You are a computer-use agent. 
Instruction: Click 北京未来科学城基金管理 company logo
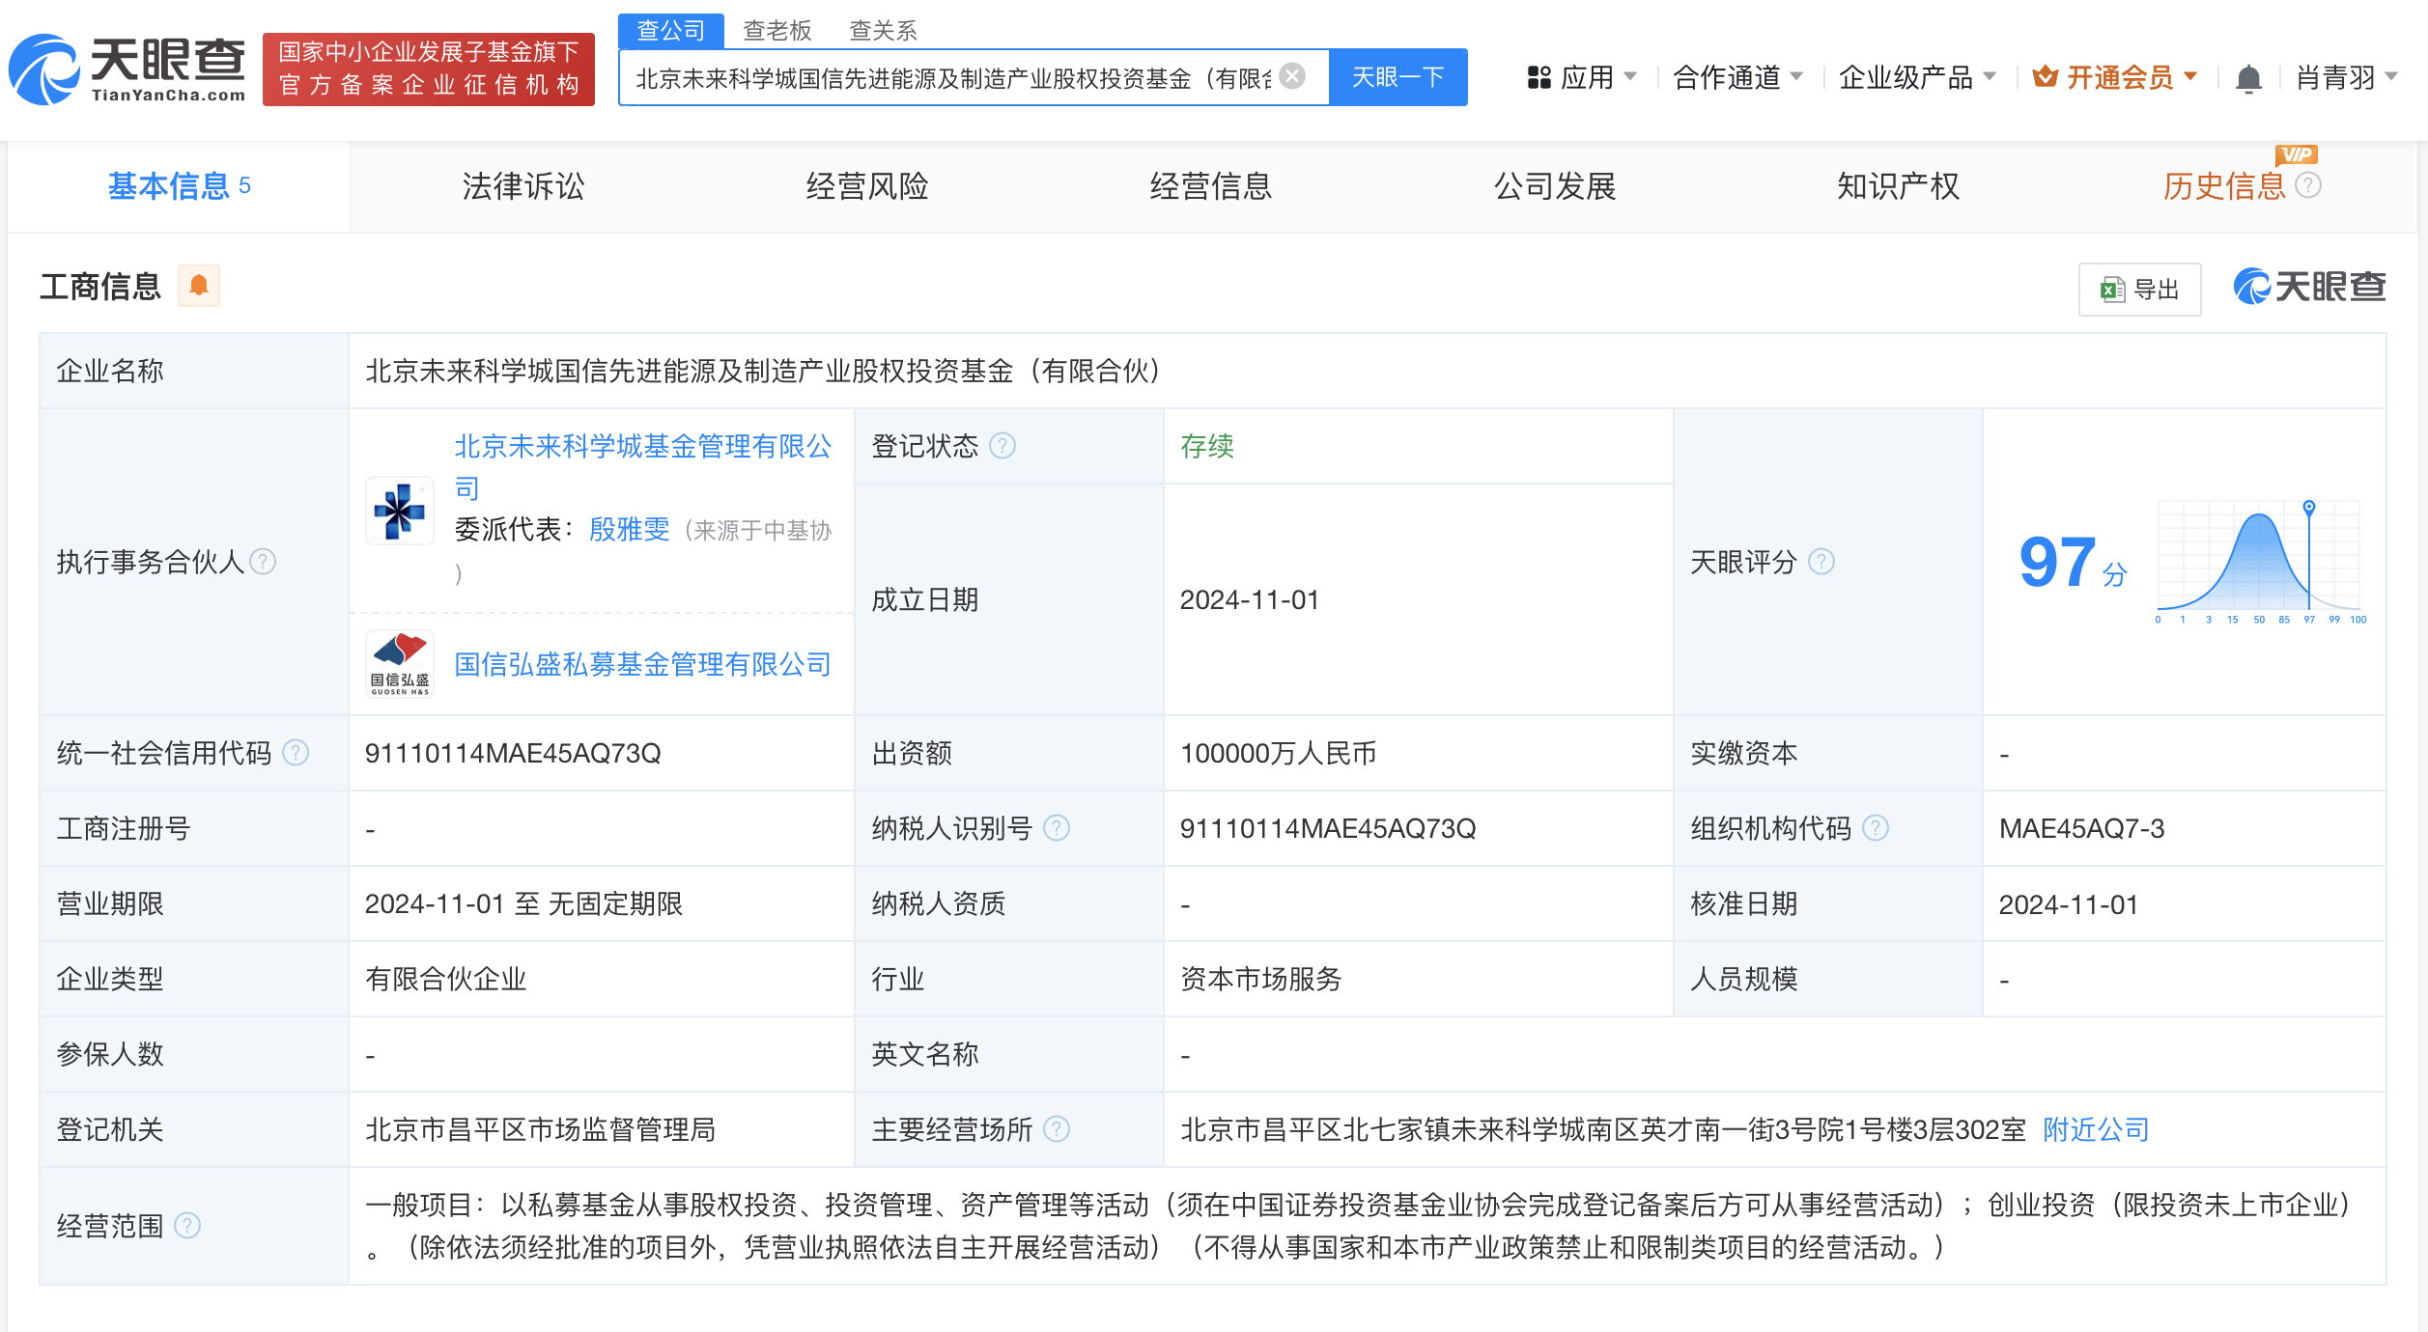pos(400,511)
